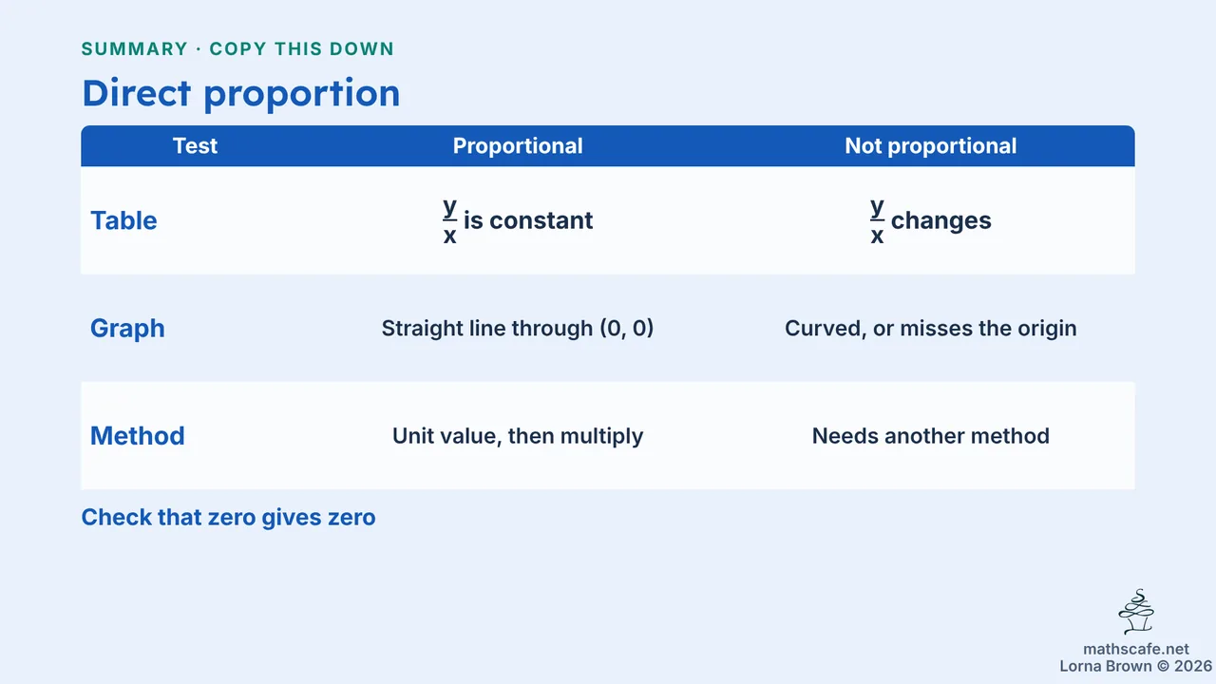Viewport: 1216px width, 684px height.
Task: Open the mathscafe.net link
Action: (x=1136, y=650)
